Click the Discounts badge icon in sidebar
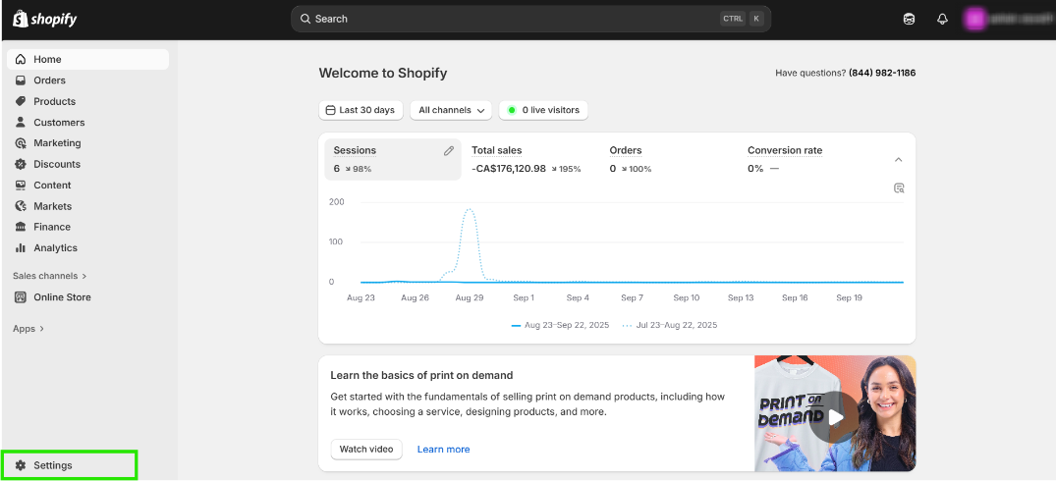1056x481 pixels. [x=21, y=164]
